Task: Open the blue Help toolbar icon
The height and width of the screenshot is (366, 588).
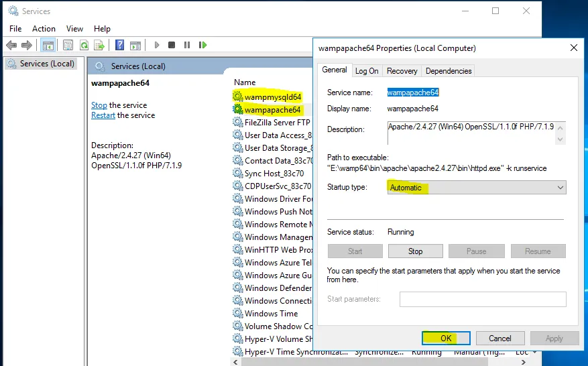Action: [119, 46]
